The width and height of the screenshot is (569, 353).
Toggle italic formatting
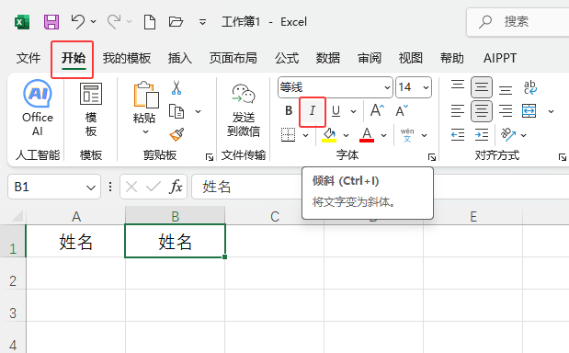313,110
